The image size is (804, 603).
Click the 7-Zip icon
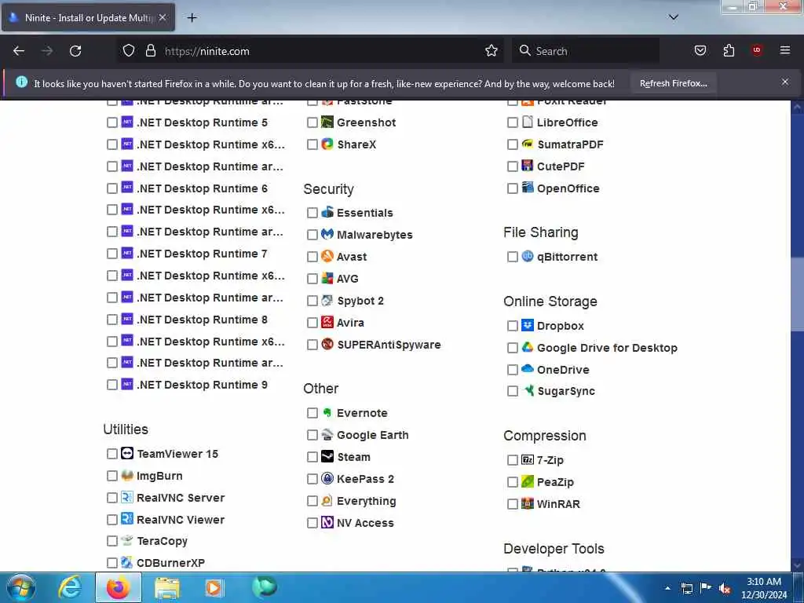click(528, 459)
